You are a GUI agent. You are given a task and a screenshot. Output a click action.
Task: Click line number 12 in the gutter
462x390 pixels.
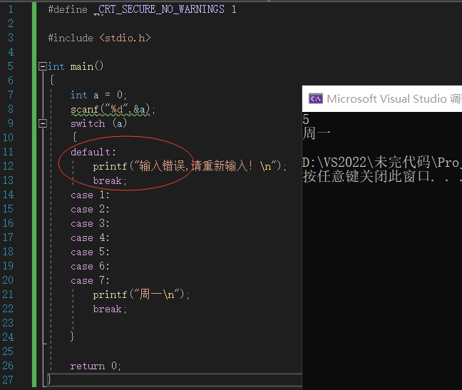point(9,166)
